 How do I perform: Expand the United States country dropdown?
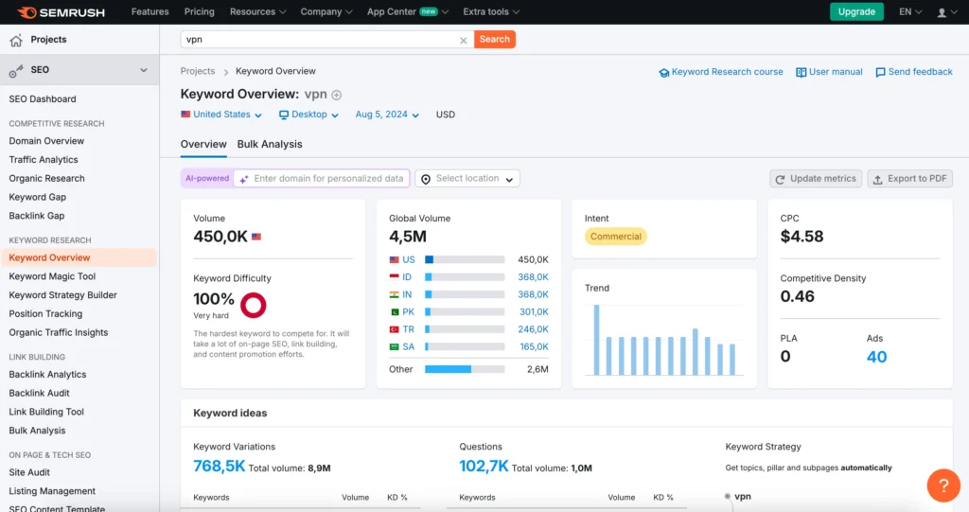[222, 115]
